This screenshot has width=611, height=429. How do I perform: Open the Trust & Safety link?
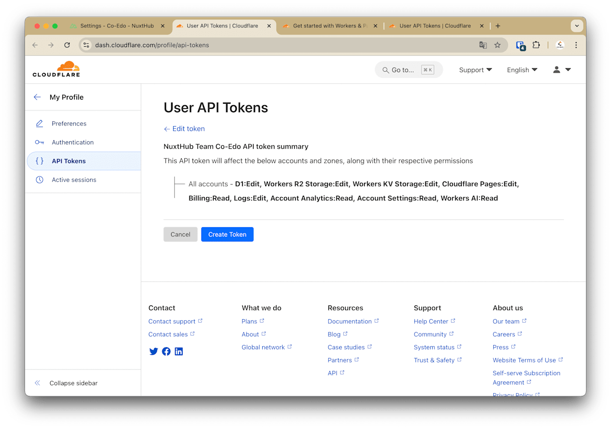tap(438, 360)
